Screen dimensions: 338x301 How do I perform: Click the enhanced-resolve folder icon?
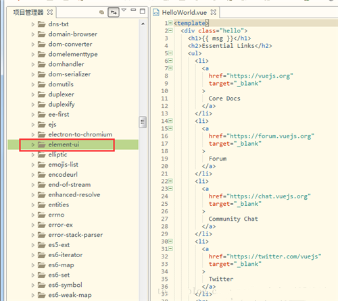pos(42,194)
